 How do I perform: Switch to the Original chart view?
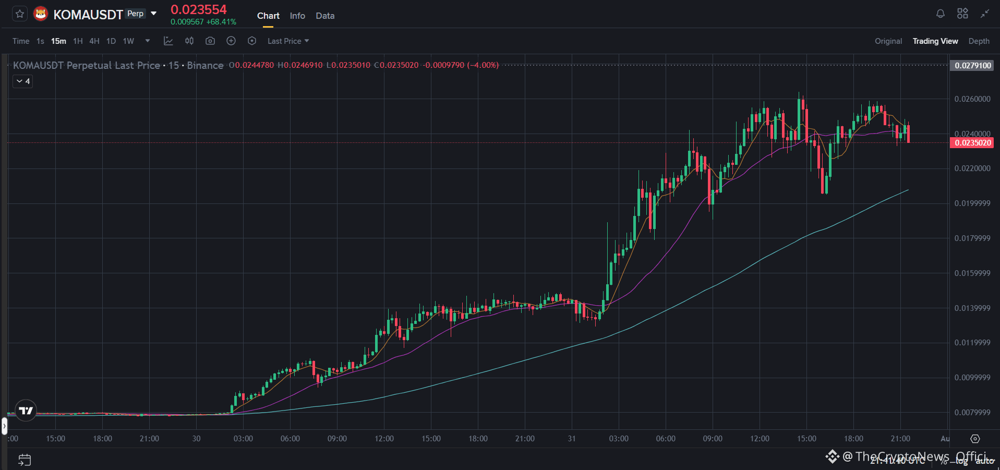[888, 41]
